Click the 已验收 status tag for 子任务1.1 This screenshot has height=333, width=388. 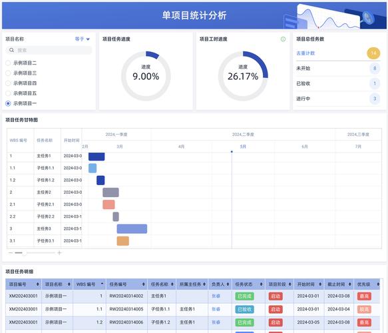coord(244,309)
